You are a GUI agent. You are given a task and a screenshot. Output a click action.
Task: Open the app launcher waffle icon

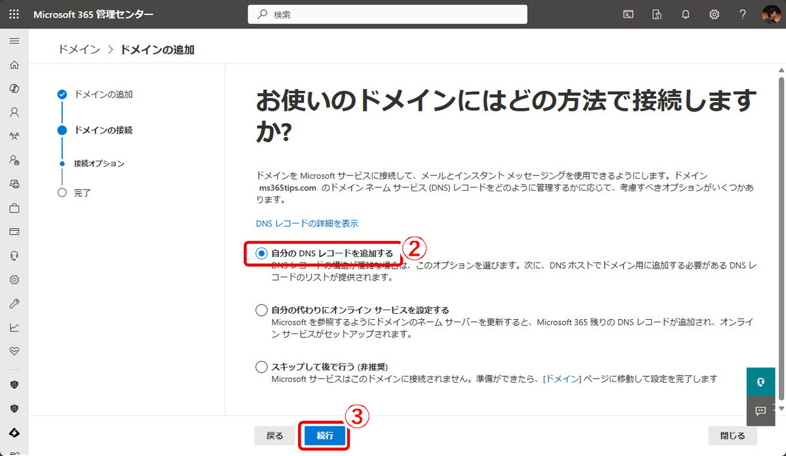coord(14,14)
